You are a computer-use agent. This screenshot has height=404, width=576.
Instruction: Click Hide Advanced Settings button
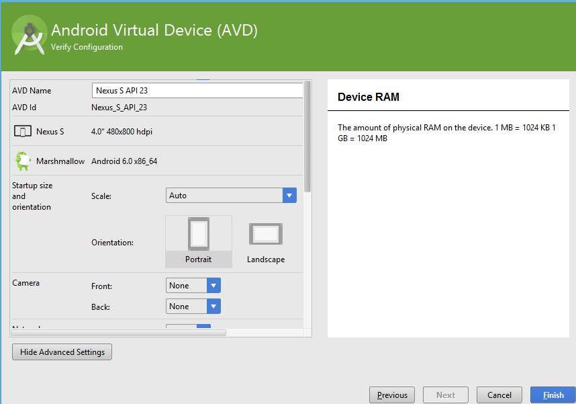click(62, 352)
